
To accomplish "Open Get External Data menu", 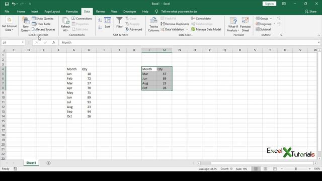I will tap(9, 25).
